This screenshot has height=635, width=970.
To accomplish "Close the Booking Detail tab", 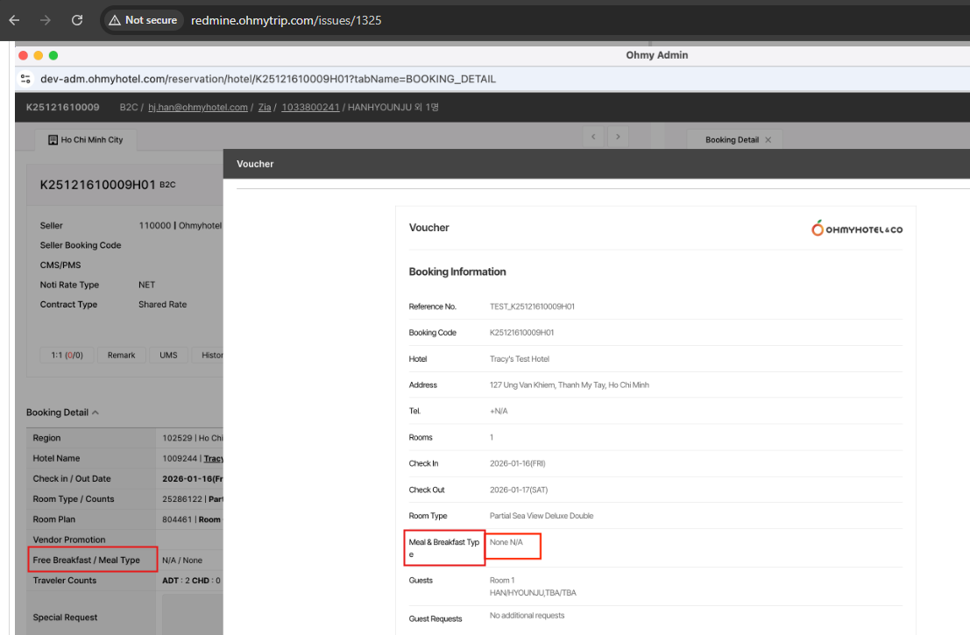I will coord(768,140).
